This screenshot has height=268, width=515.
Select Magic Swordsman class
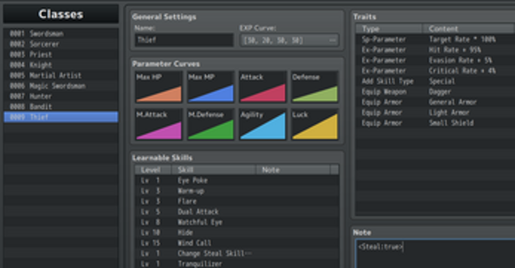[61, 86]
